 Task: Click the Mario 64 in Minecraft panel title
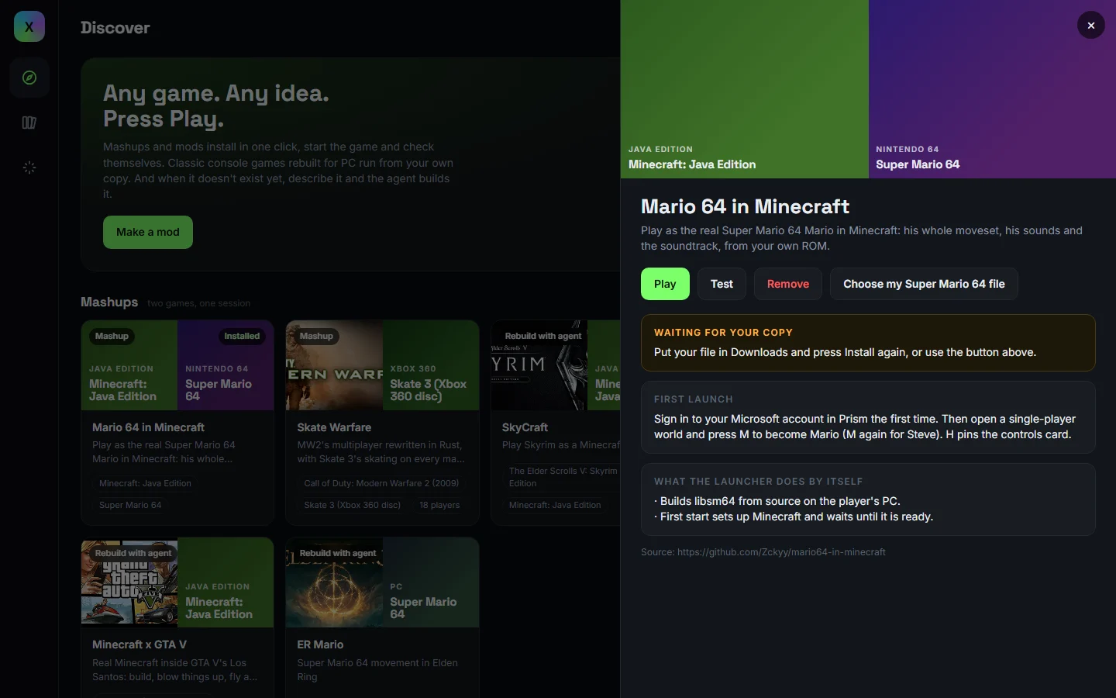click(x=746, y=206)
